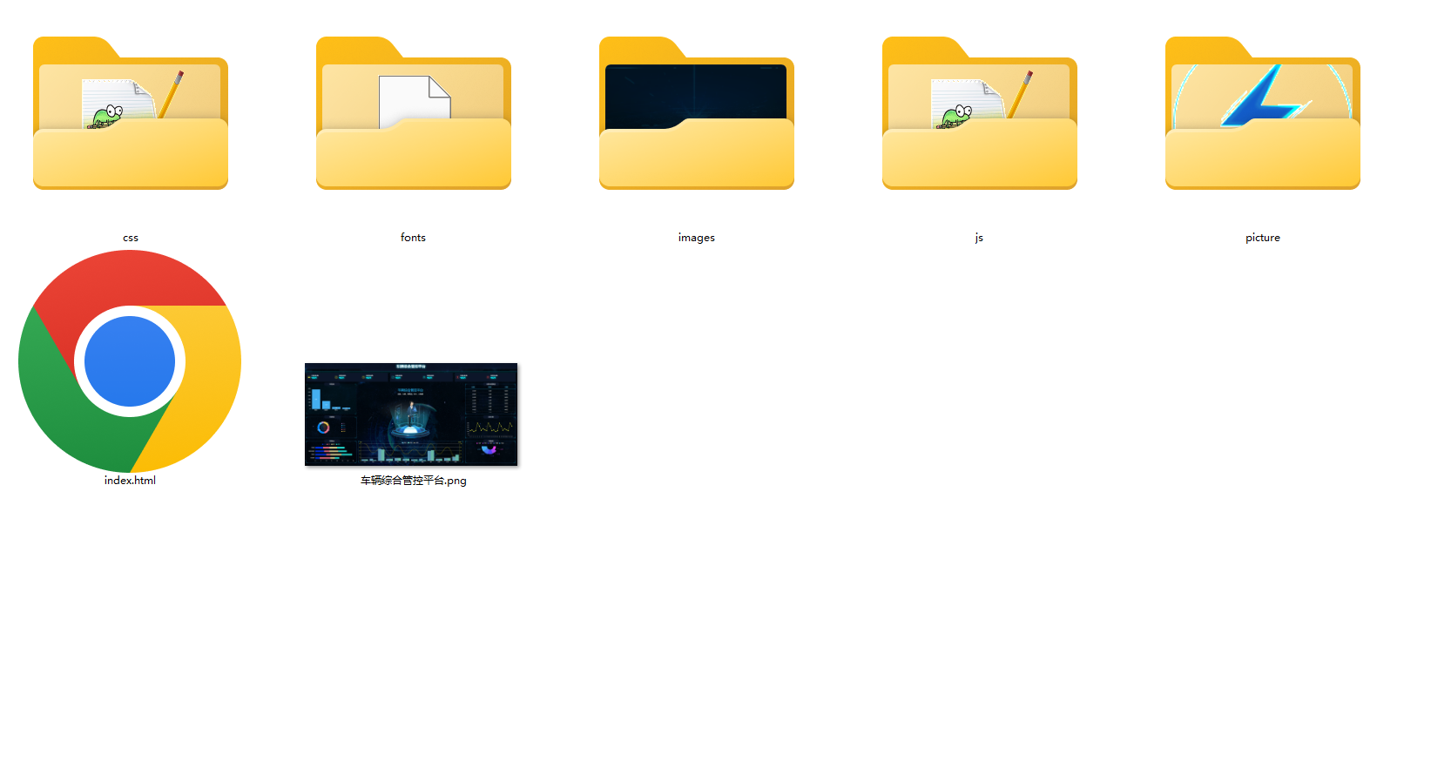Viewport: 1431px width, 761px height.
Task: Click the 'fonts' folder name label
Action: (x=413, y=238)
